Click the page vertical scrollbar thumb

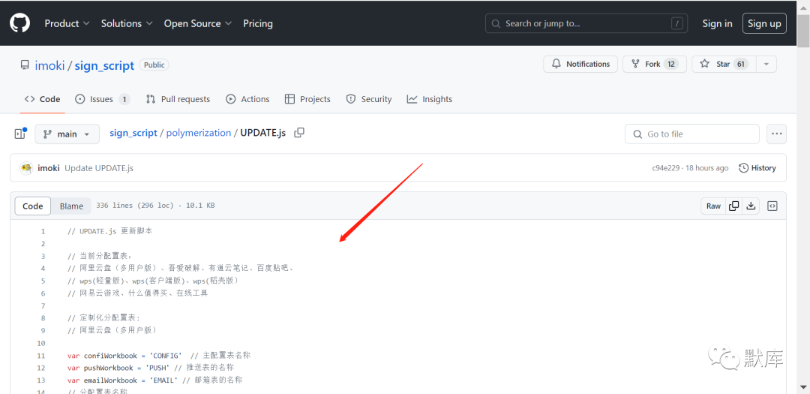pos(803,32)
